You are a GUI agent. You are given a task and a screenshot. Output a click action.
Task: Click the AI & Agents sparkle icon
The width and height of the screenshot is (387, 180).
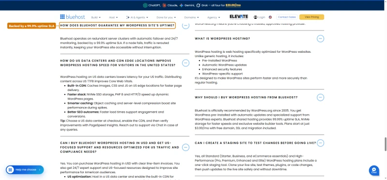pyautogui.click(x=128, y=17)
